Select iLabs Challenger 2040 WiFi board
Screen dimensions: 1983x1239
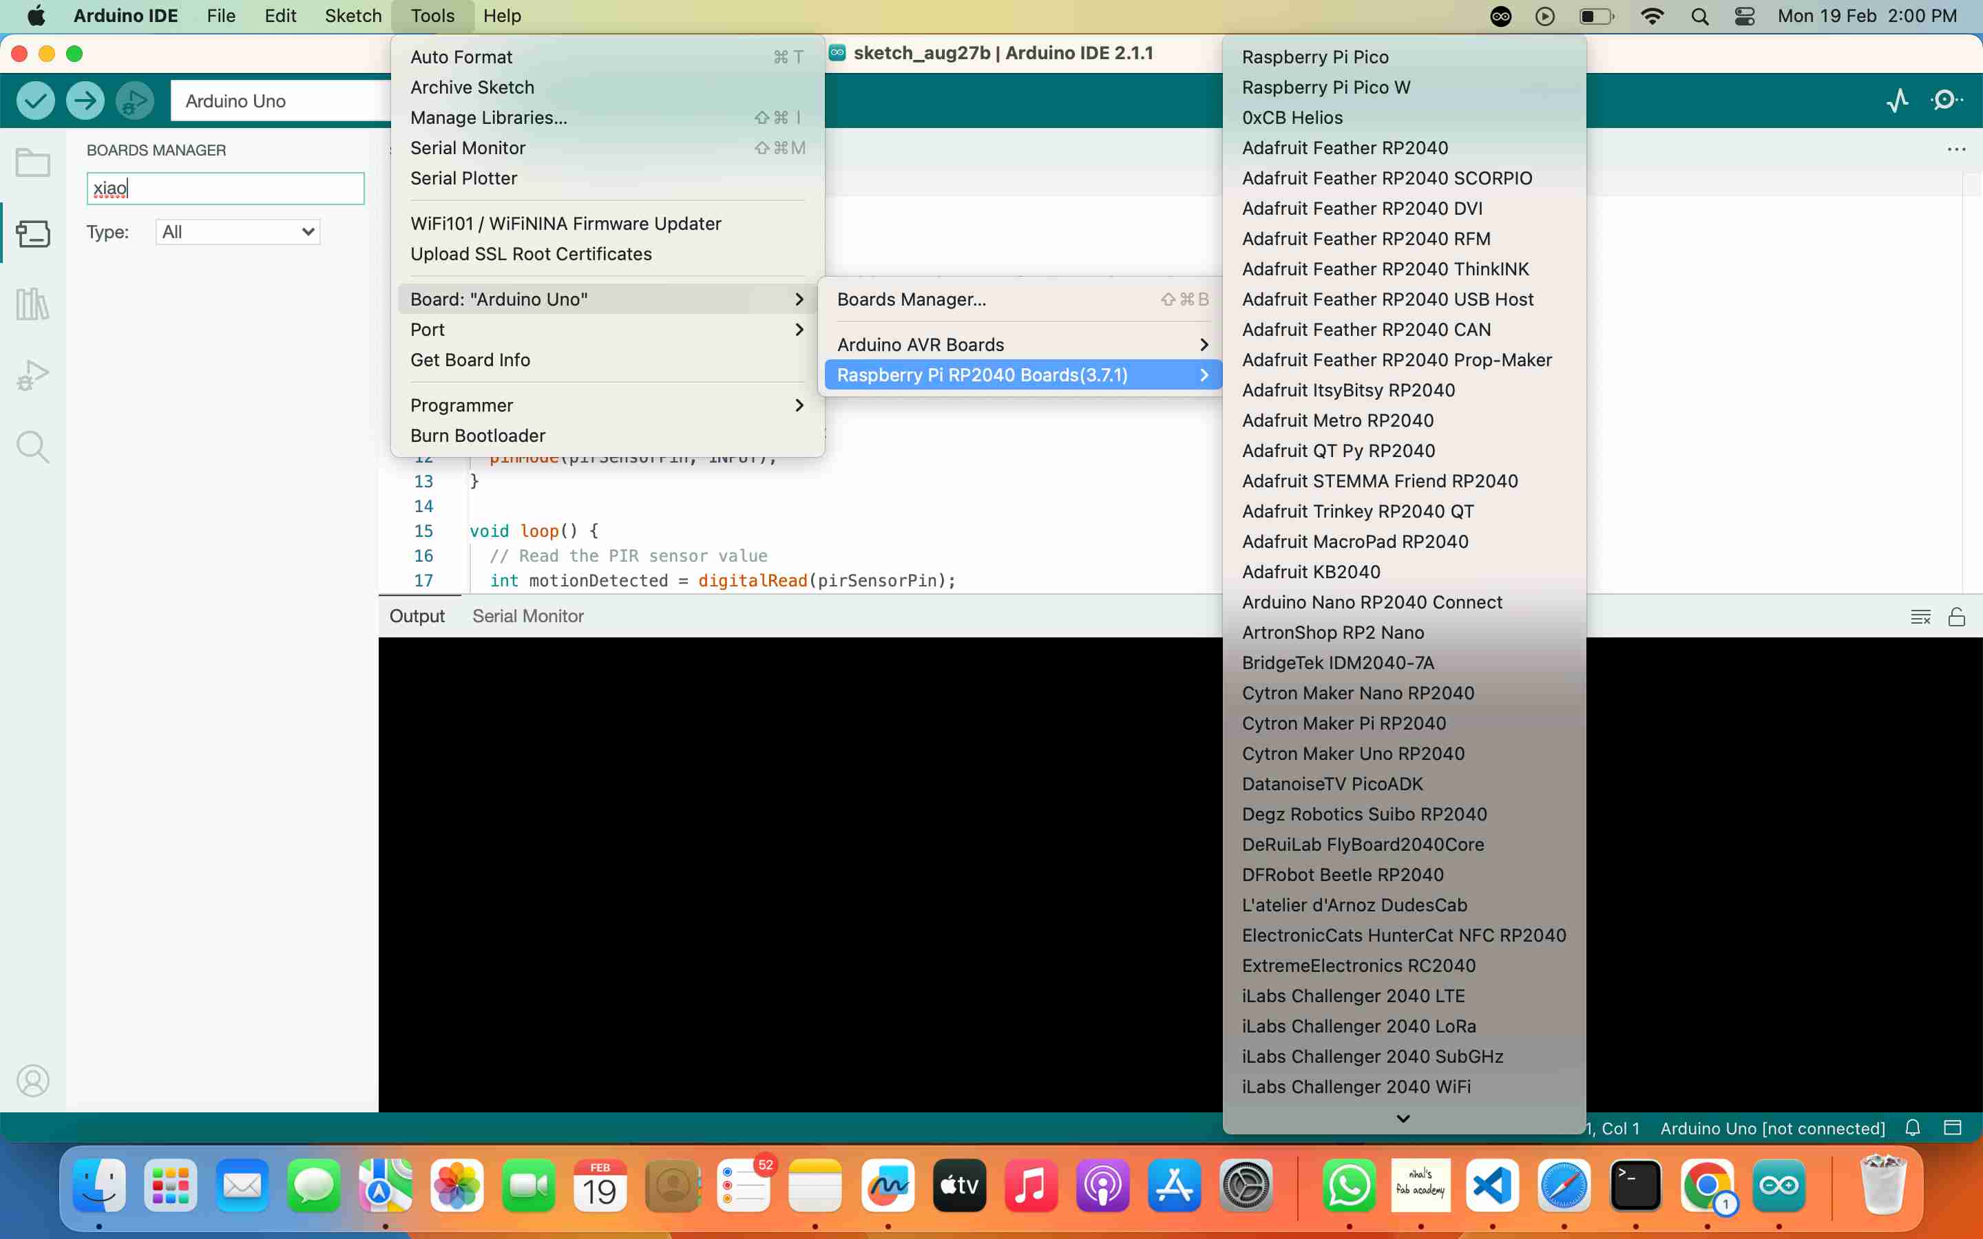click(1404, 1087)
